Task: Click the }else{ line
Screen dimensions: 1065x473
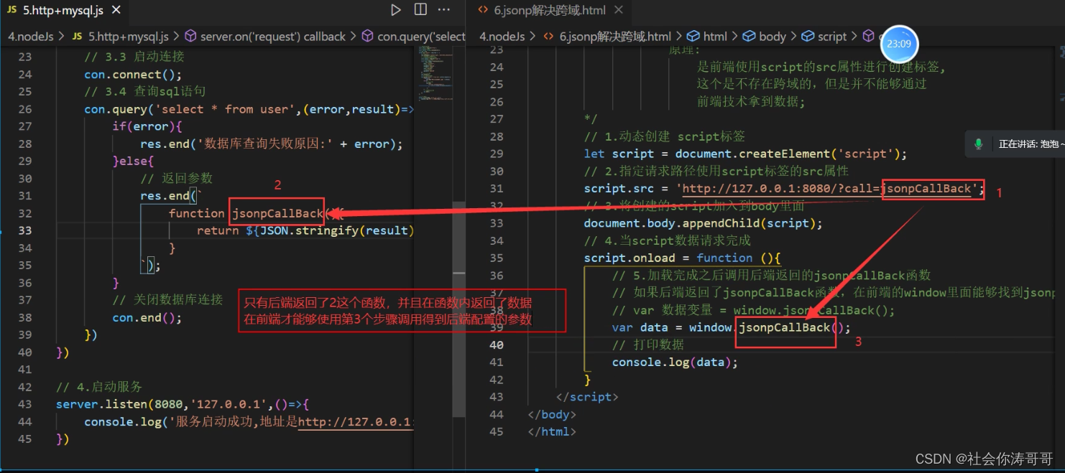Action: click(133, 161)
